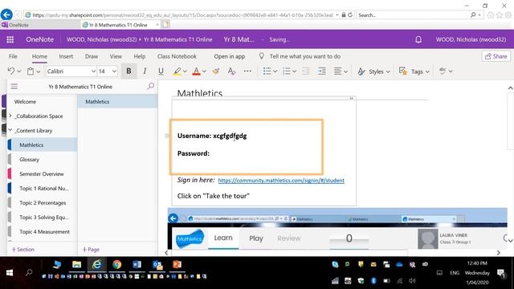Click the Undo icon
Screen dimensions: 514x289
point(11,71)
